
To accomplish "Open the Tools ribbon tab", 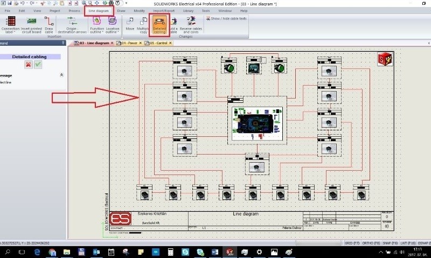I will (206, 11).
